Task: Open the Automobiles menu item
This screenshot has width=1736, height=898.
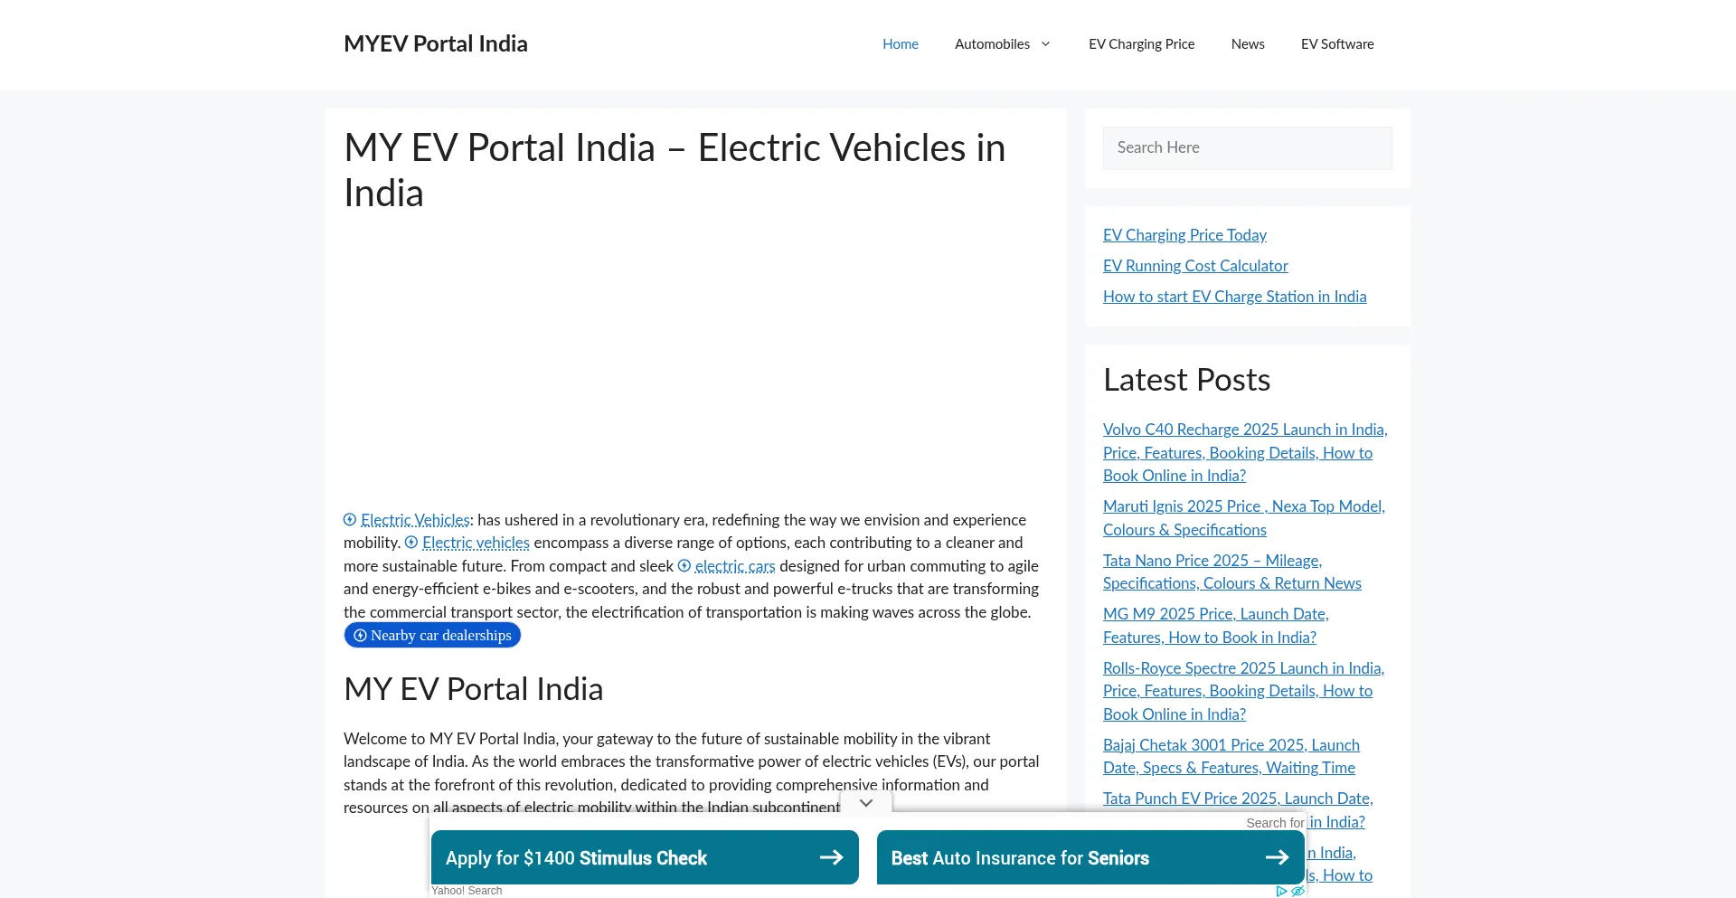Action: point(992,43)
